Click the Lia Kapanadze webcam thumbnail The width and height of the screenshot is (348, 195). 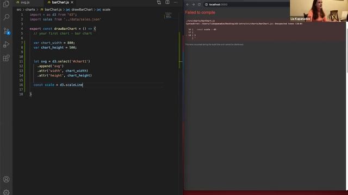pos(319,11)
